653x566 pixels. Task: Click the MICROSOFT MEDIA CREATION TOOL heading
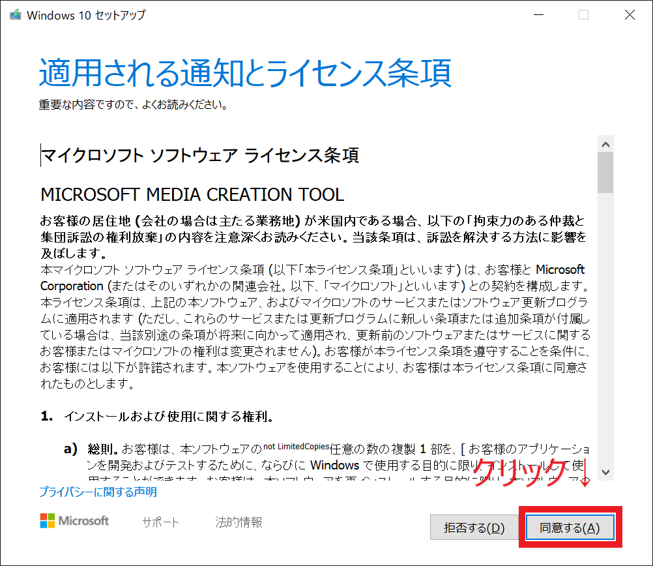point(192,194)
